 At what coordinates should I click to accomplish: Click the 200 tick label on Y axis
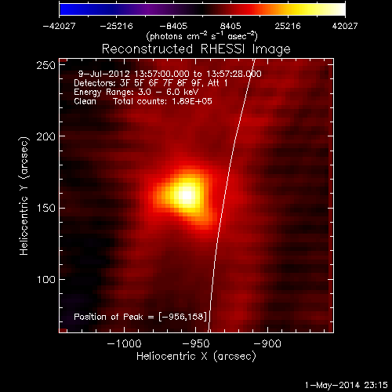coord(46,136)
